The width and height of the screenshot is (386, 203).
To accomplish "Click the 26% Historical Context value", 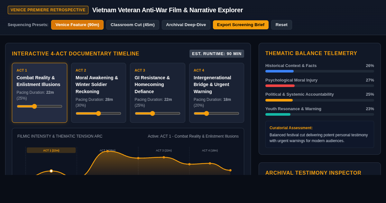I will pos(370,66).
